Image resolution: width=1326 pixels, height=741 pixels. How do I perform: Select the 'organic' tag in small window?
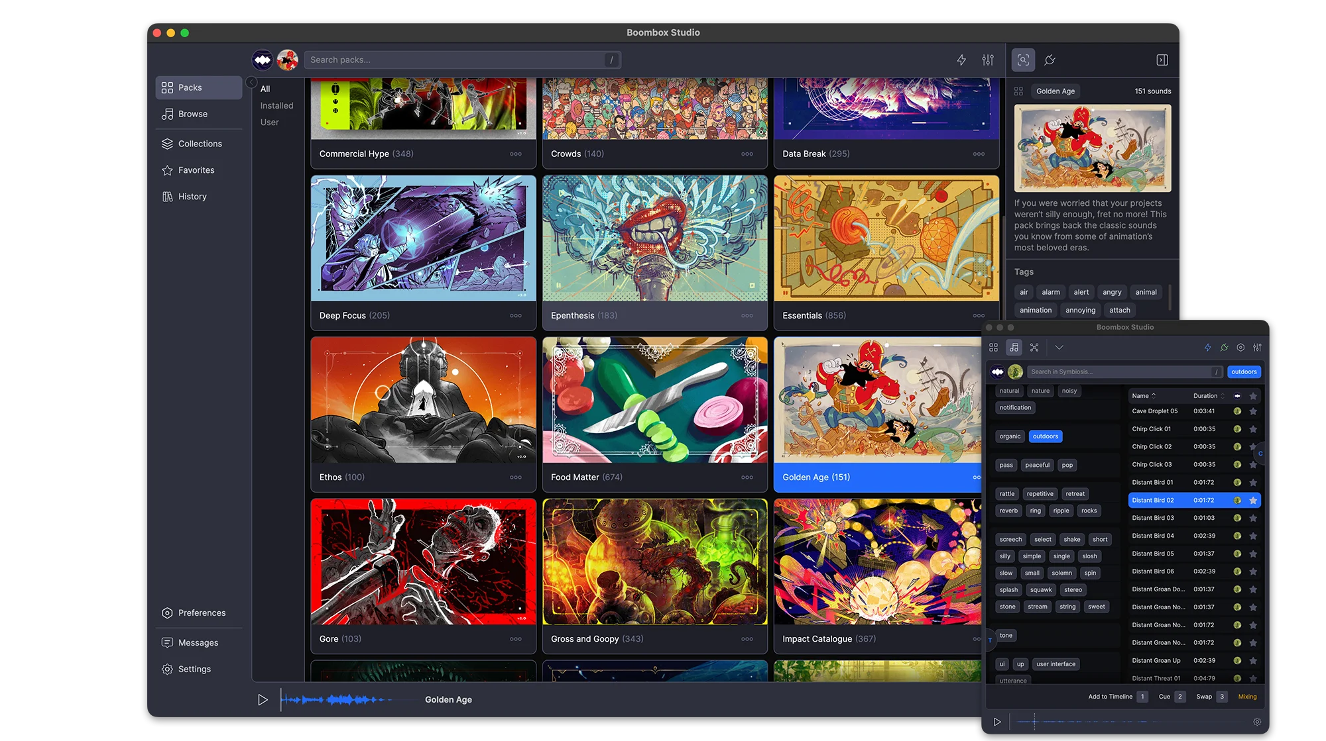(1010, 436)
